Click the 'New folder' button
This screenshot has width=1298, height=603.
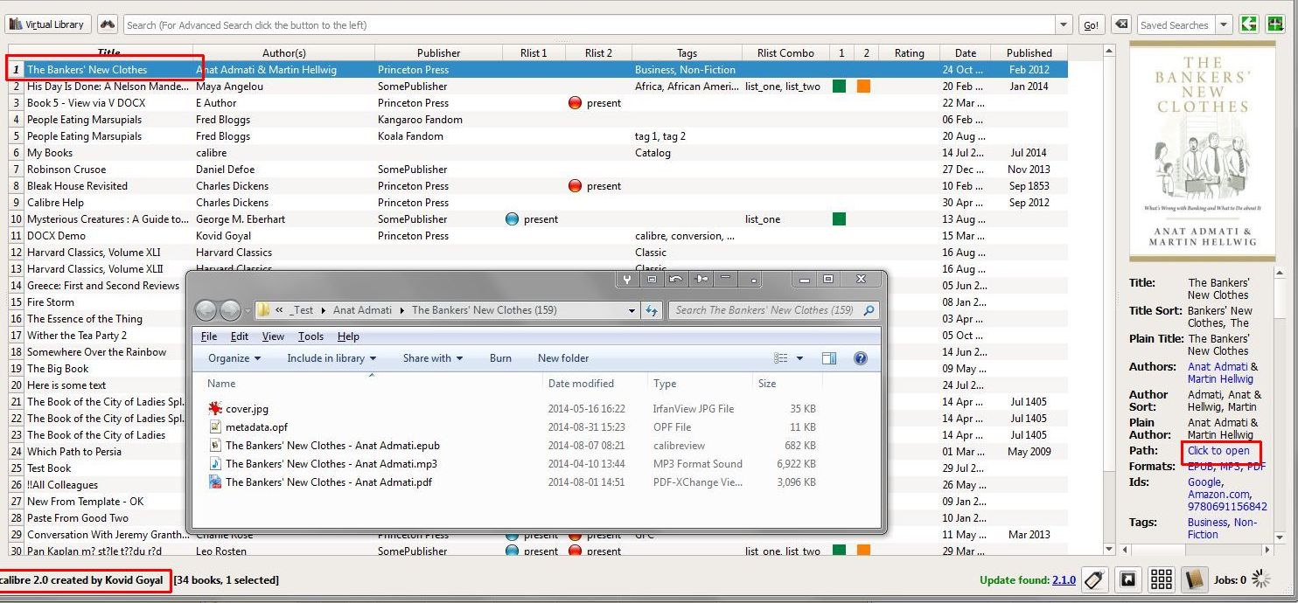tap(563, 358)
